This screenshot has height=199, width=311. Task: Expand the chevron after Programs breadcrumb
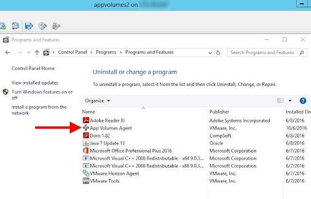[x=121, y=52]
